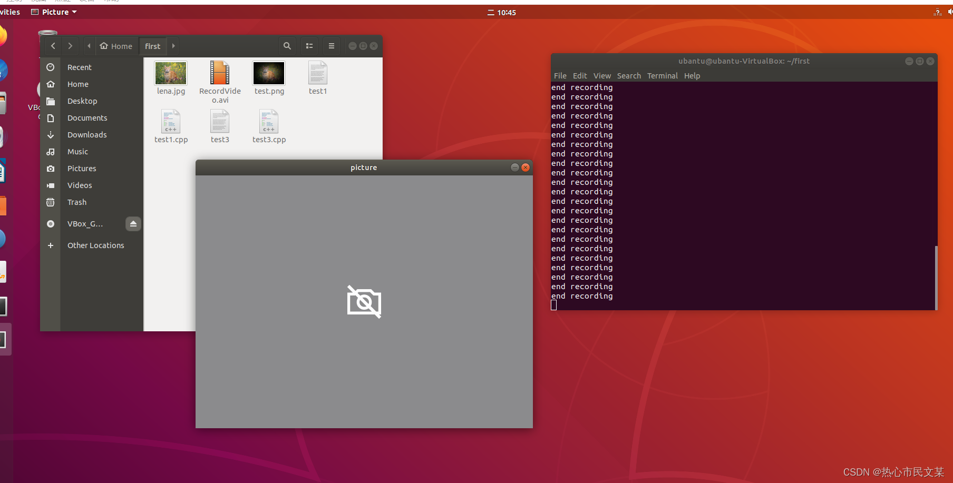Open the lena.jpg thumbnail

click(x=170, y=73)
